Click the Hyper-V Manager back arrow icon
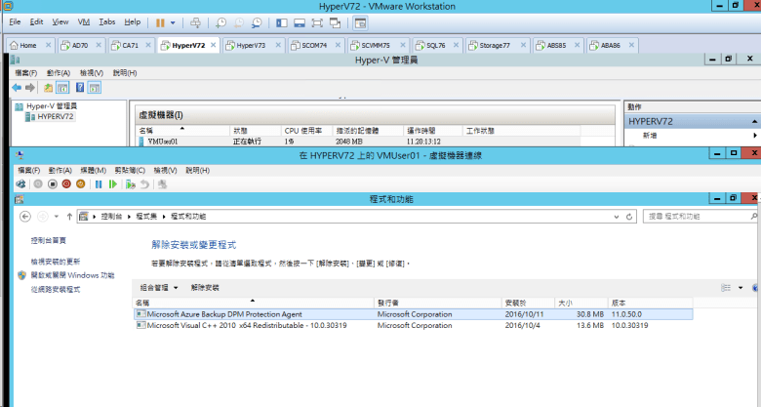This screenshot has height=407, width=761. 17,87
